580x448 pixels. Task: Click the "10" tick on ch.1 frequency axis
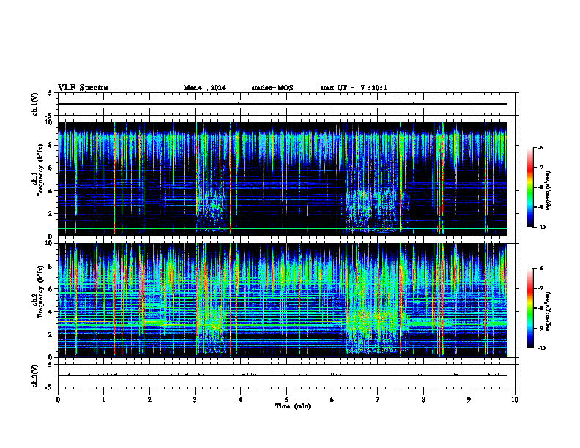click(50, 122)
